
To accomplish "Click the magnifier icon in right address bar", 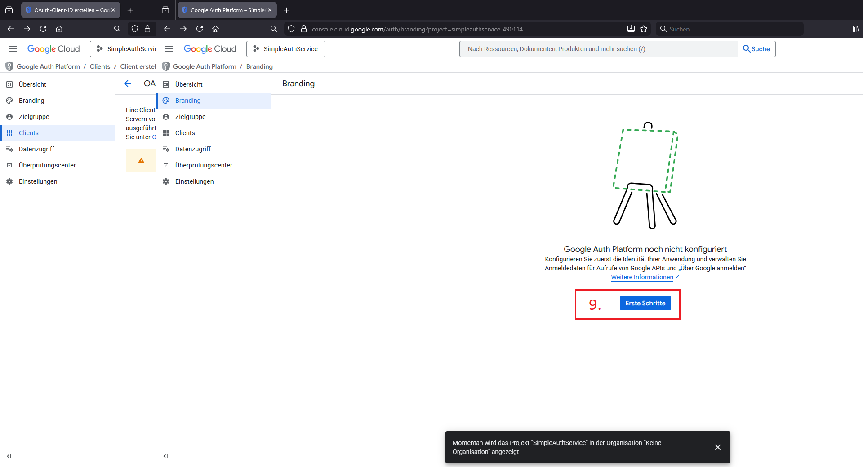I will click(x=273, y=29).
